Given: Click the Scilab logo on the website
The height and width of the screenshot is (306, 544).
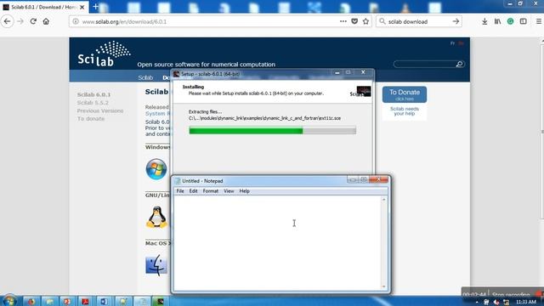Looking at the screenshot, I should point(104,54).
